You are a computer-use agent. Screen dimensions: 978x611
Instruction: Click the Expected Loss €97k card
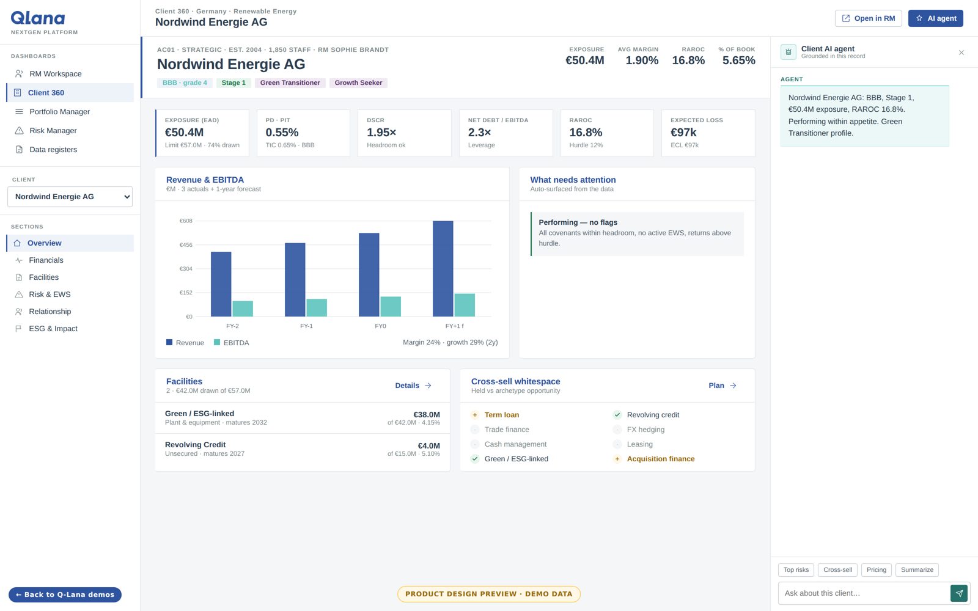point(708,133)
